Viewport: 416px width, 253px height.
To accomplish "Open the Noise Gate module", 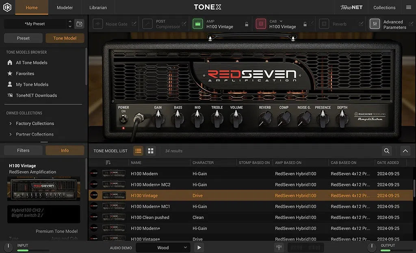I will tap(97, 24).
